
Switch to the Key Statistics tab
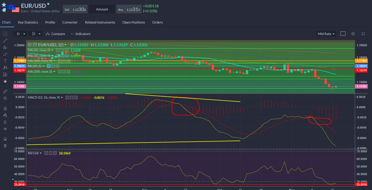(x=28, y=22)
